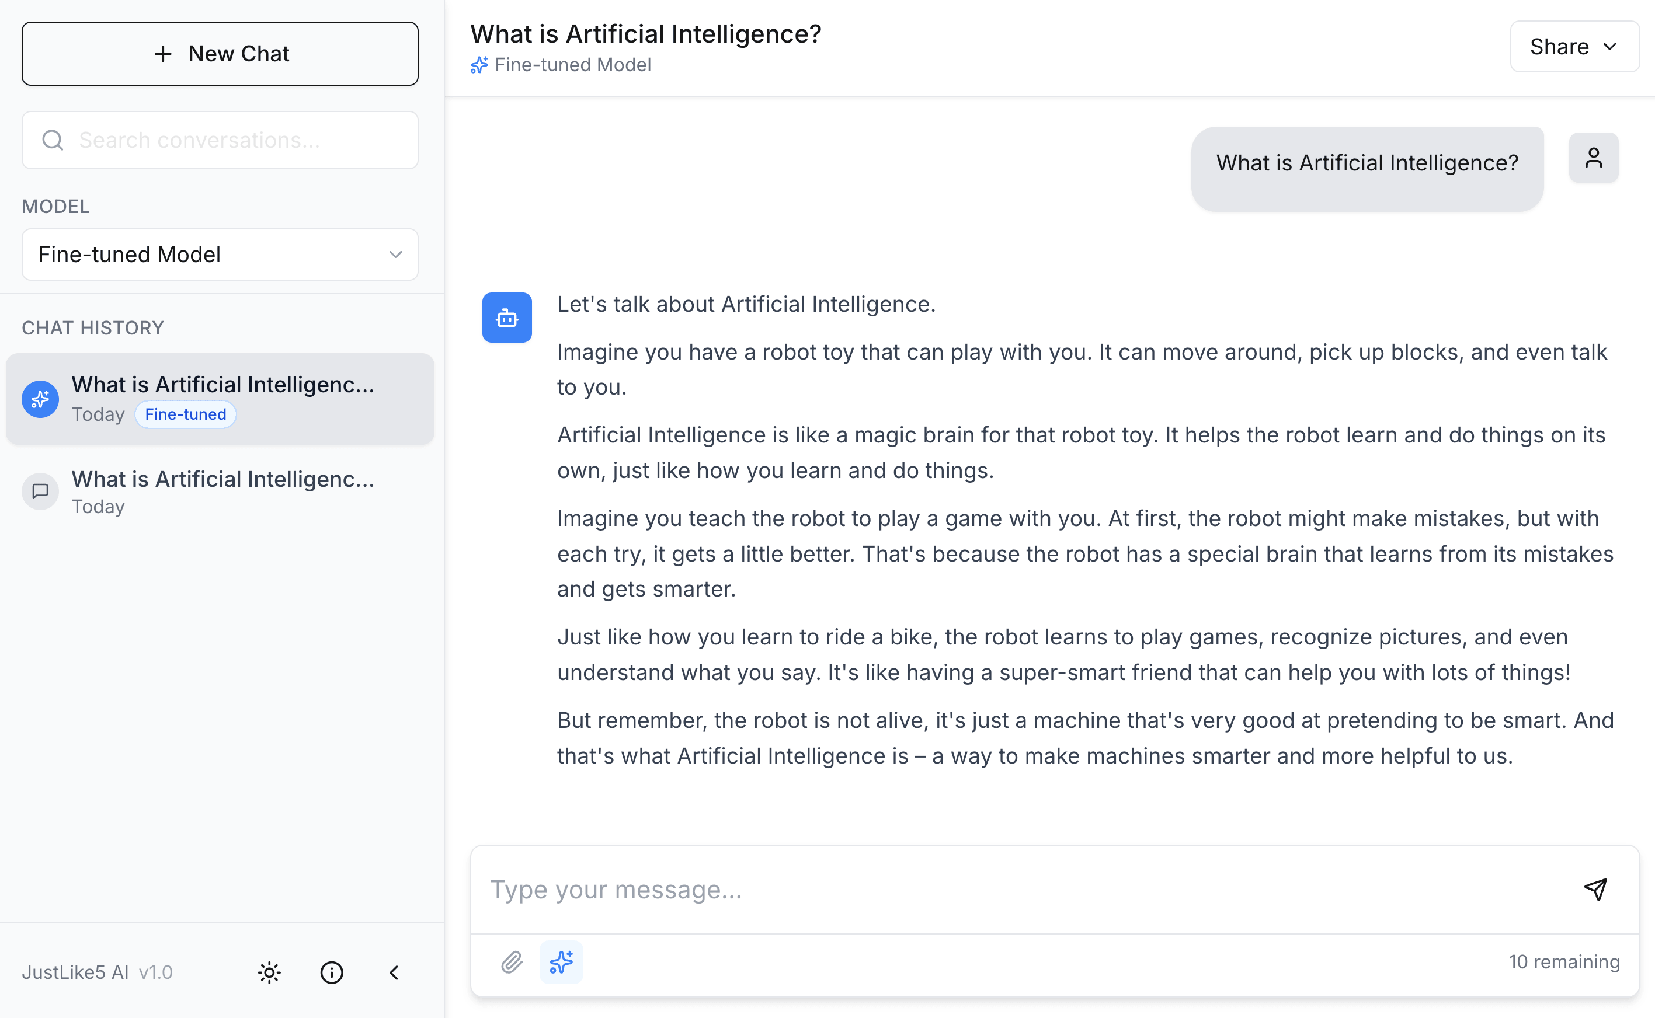Click the send message paper plane icon
This screenshot has height=1018, width=1655.
[x=1595, y=890]
